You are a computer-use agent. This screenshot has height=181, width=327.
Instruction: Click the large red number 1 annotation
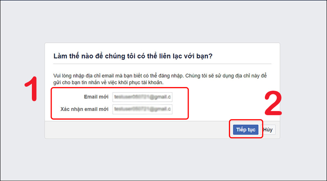tap(31, 89)
